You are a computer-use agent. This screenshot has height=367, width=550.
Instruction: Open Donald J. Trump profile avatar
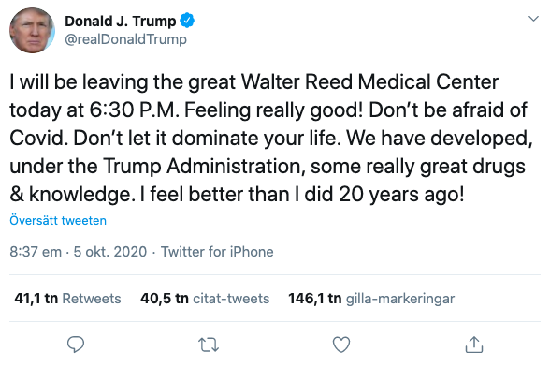(32, 30)
